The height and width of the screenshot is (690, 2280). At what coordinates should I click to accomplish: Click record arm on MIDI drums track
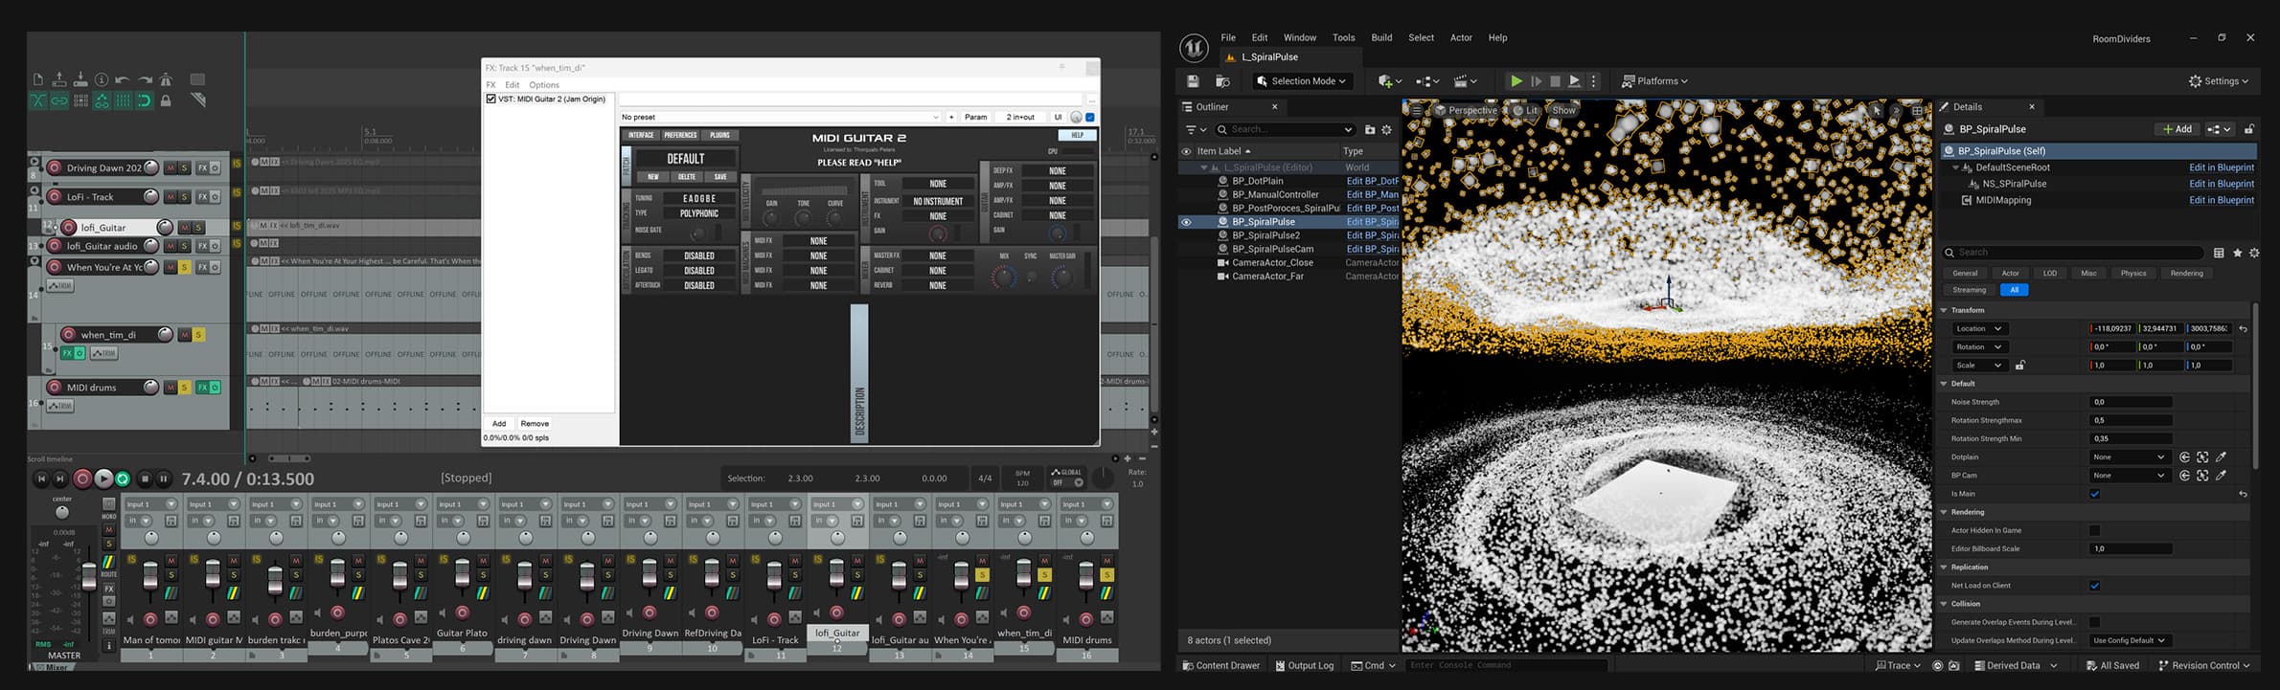click(55, 388)
